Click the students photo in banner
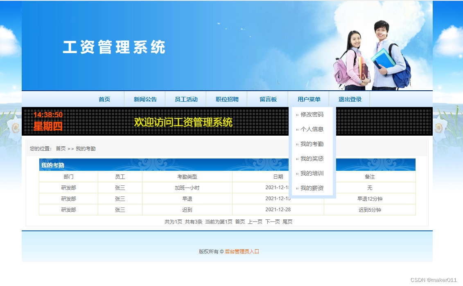 372,55
